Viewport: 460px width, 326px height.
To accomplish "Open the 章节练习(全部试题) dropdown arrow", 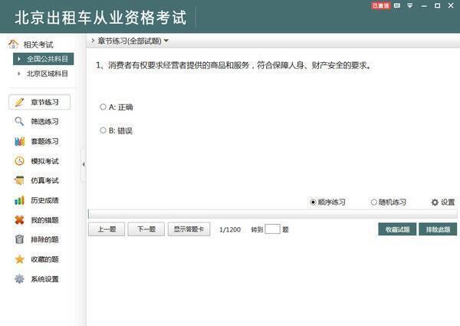I will coord(166,41).
